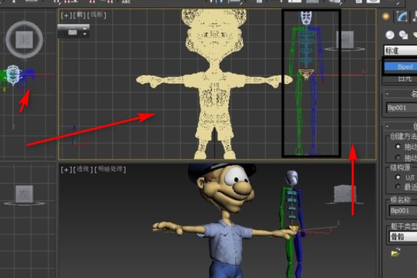Open the [线框] shading label menu

click(x=97, y=15)
